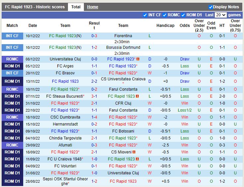
Task: Select the Handicap column header
Action: (165, 26)
